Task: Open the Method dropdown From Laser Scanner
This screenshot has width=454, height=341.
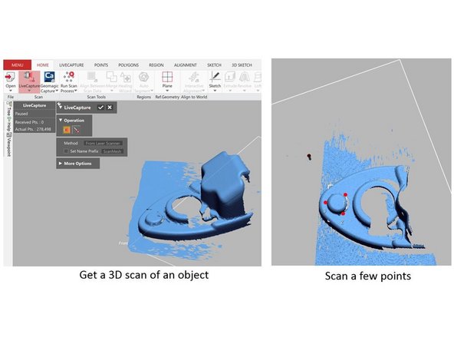Action: pyautogui.click(x=103, y=144)
